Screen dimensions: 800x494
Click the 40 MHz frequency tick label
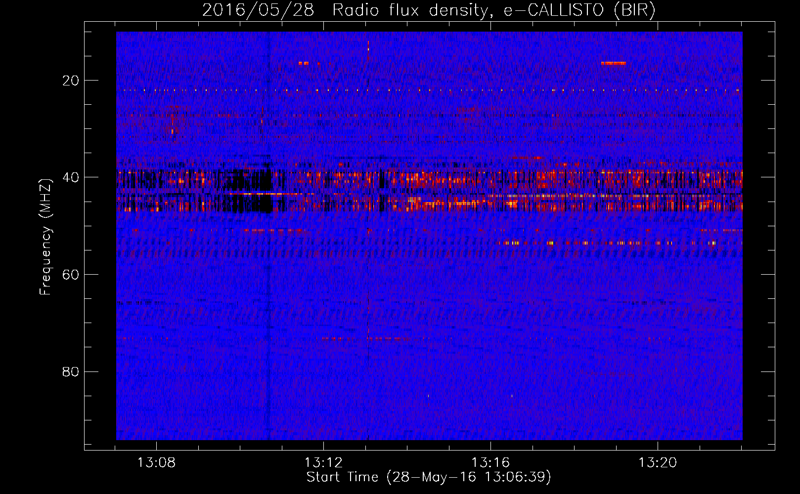pyautogui.click(x=71, y=177)
